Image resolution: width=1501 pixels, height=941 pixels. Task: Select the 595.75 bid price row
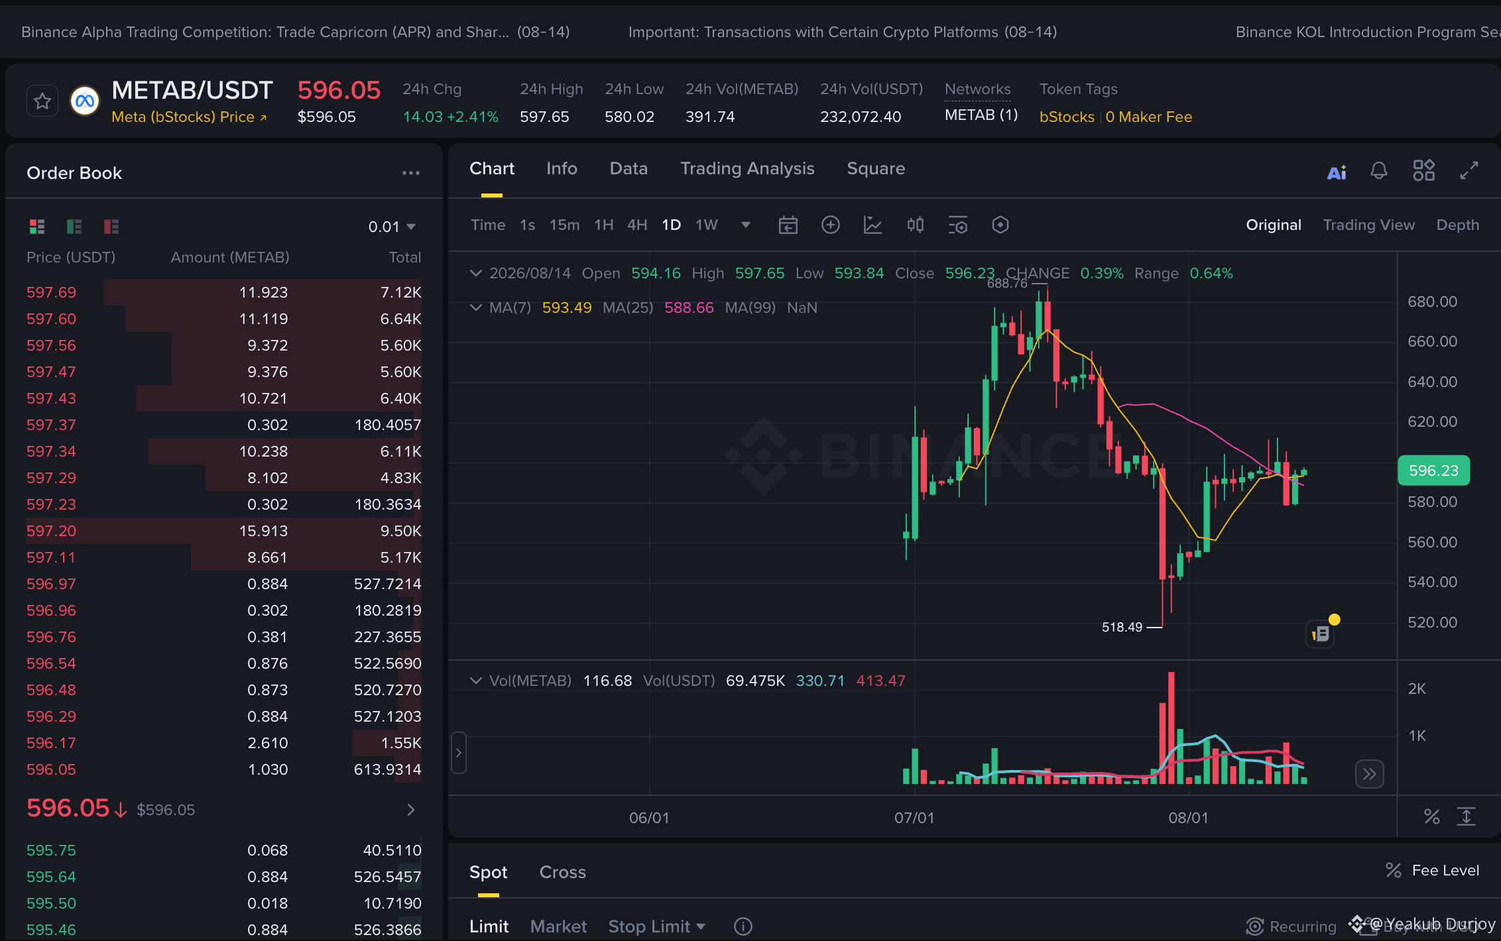(224, 850)
